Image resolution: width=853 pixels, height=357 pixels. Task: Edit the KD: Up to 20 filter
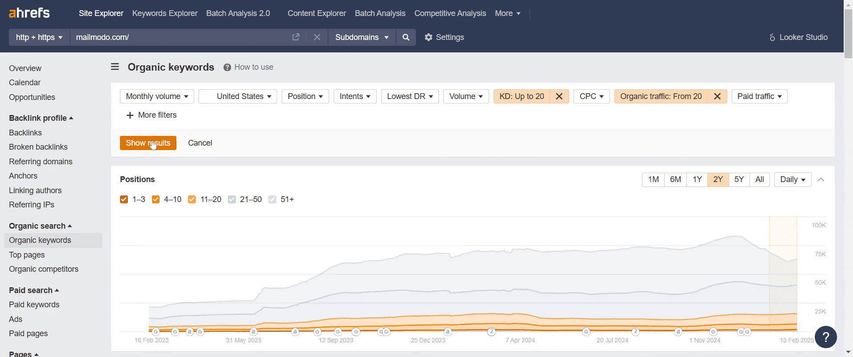click(522, 96)
